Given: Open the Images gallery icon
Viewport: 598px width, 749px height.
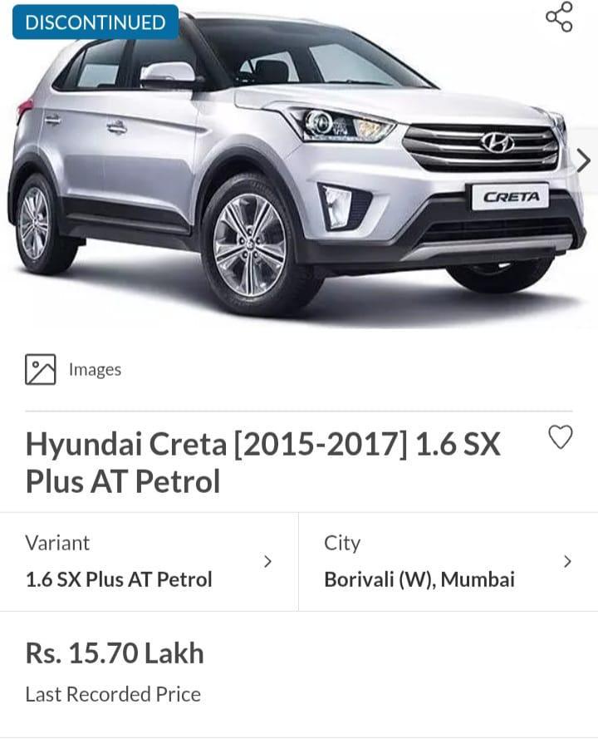Looking at the screenshot, I should pos(41,369).
